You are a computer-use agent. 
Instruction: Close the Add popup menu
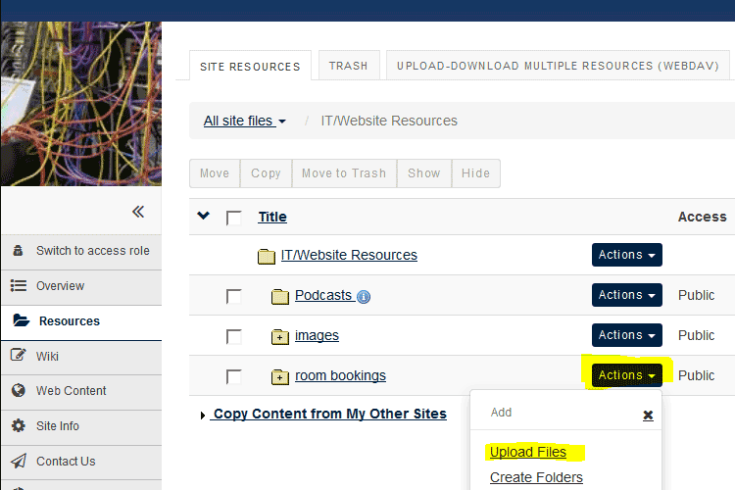pos(648,415)
